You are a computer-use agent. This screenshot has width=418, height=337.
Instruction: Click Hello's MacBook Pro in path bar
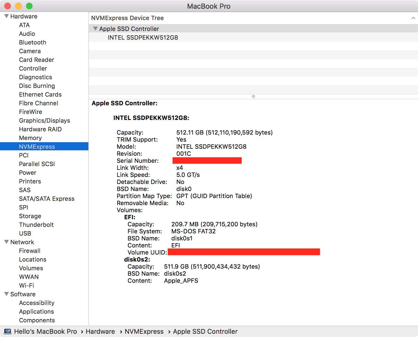[x=46, y=332]
